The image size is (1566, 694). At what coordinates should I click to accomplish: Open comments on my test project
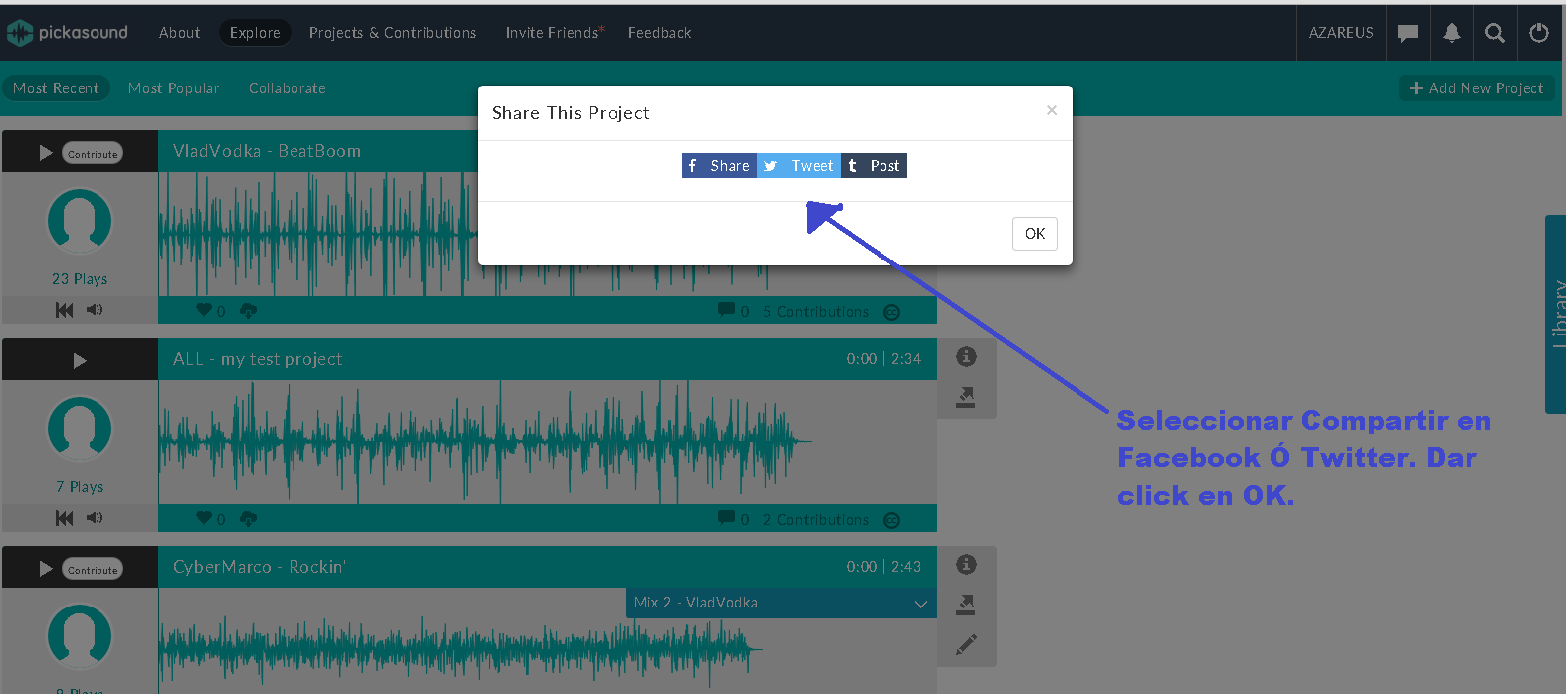coord(726,518)
